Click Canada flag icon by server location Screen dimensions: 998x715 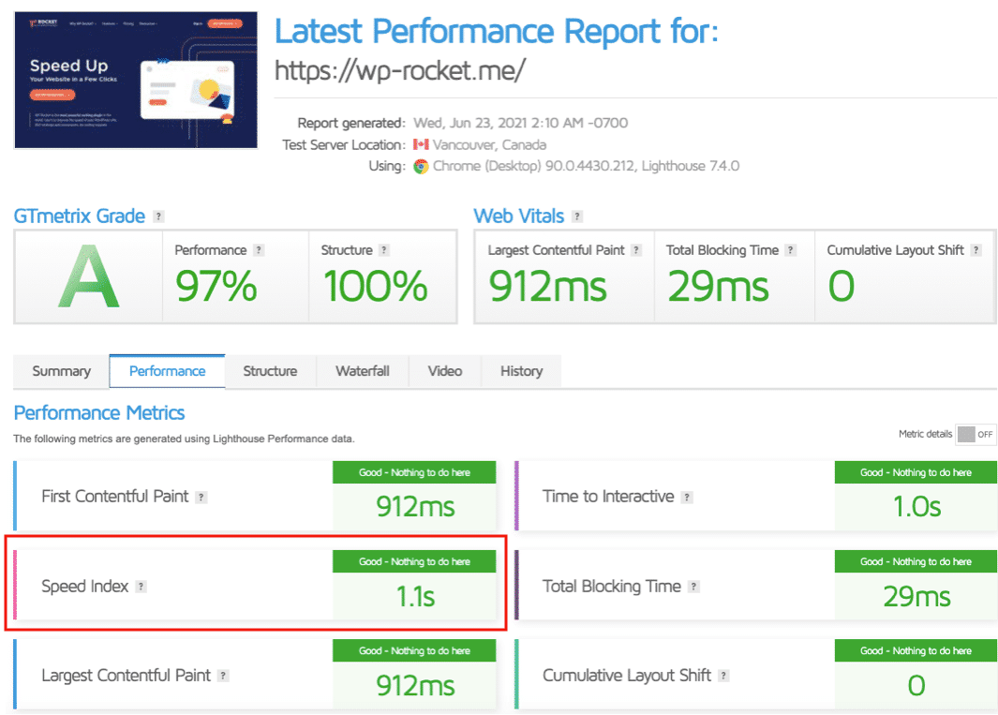click(422, 145)
